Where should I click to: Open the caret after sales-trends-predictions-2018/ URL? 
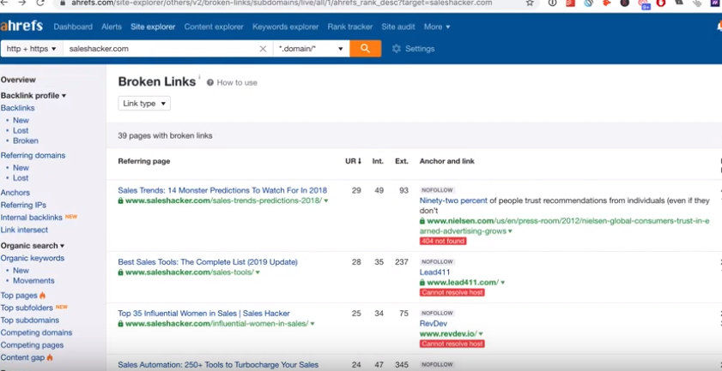click(x=326, y=200)
